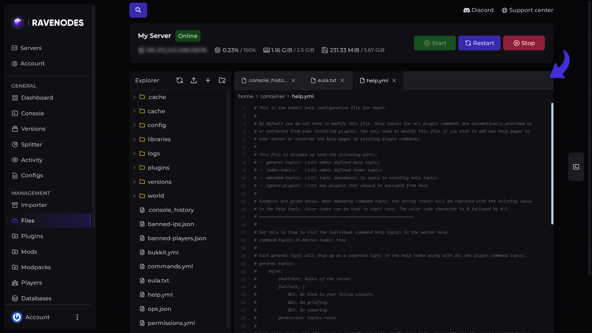Close the .console_history tab
Screen dimensions: 592x333
coord(293,80)
